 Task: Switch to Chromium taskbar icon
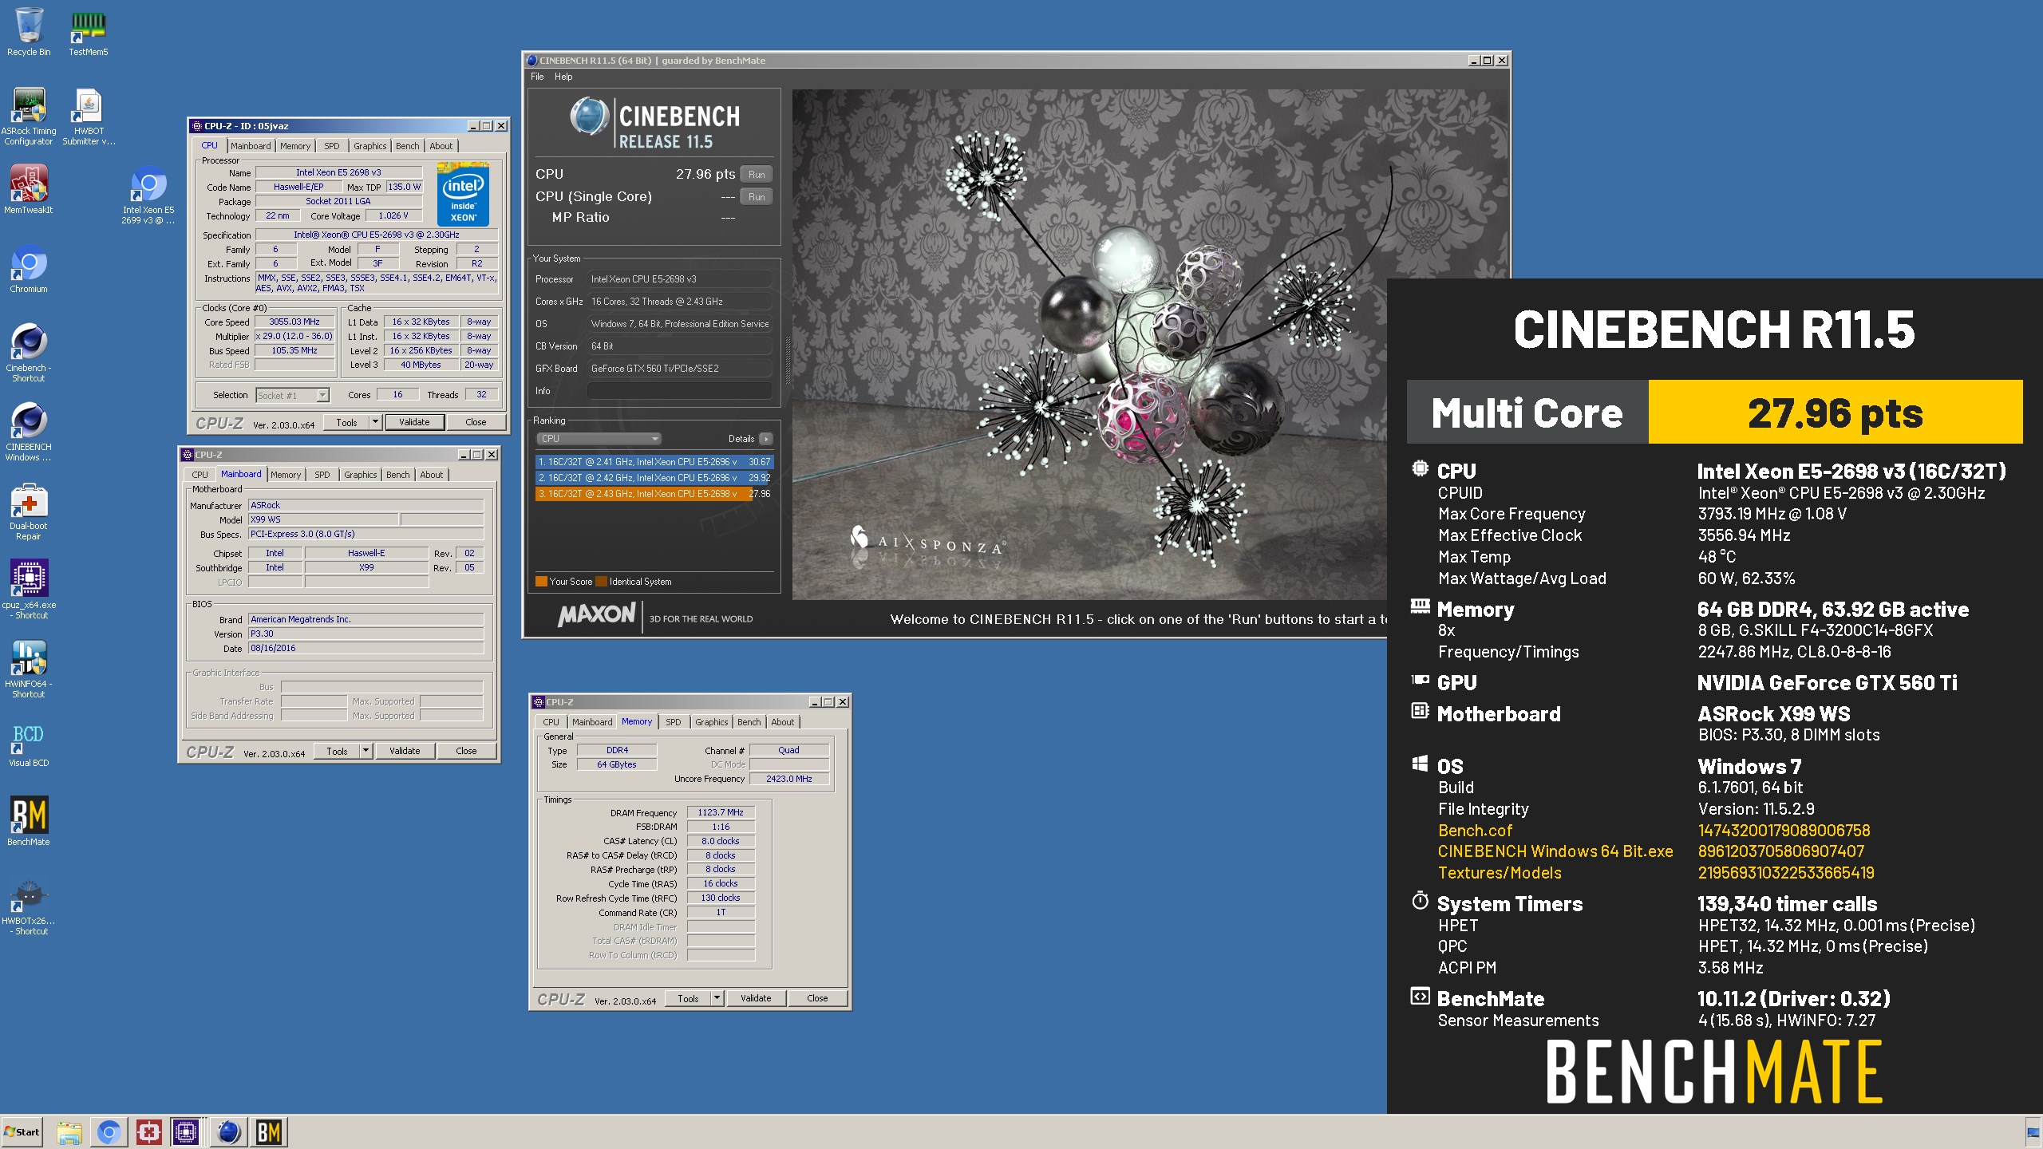[x=109, y=1132]
